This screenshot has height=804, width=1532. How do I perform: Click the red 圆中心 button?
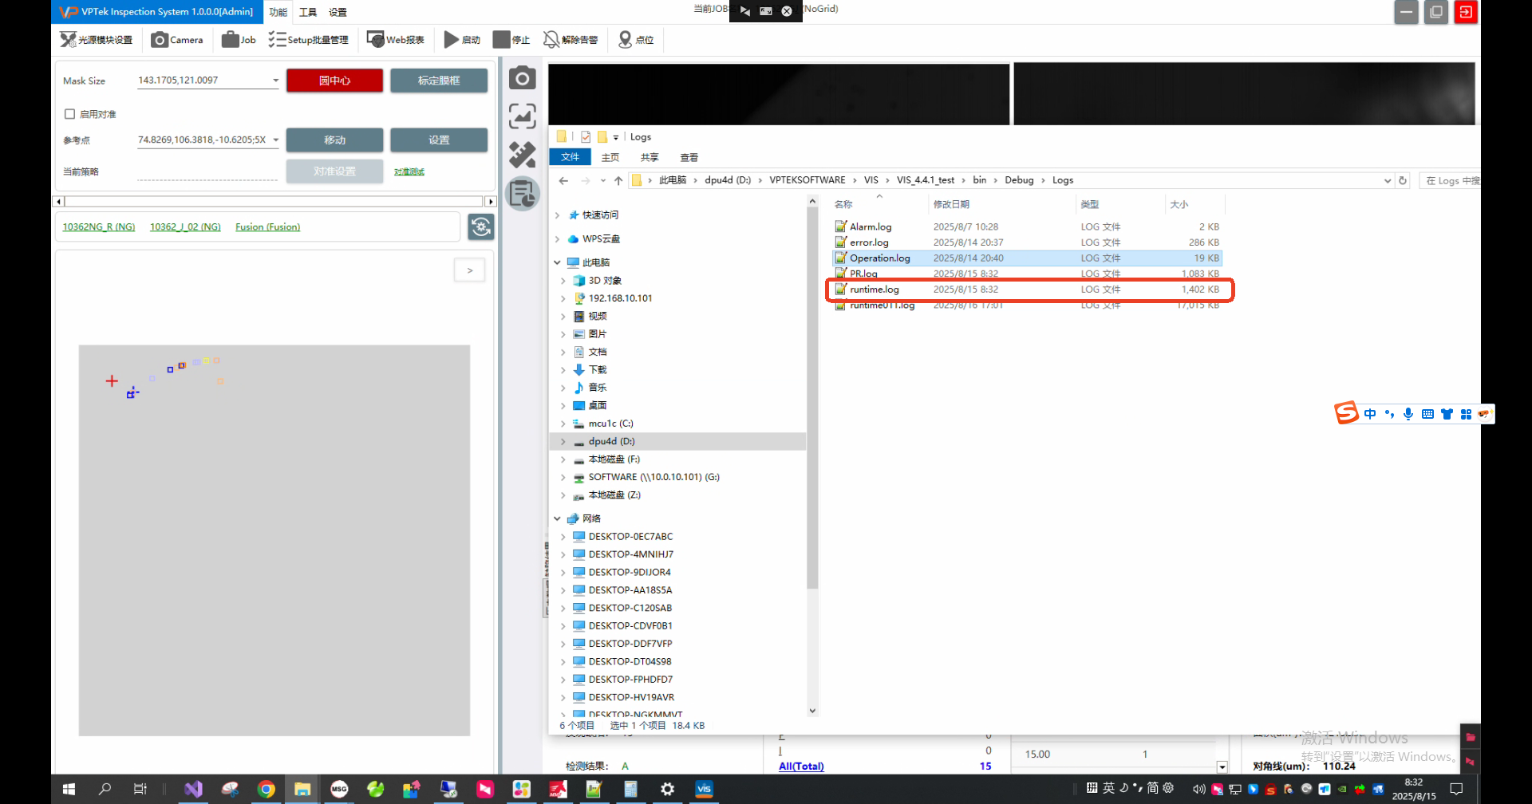334,81
